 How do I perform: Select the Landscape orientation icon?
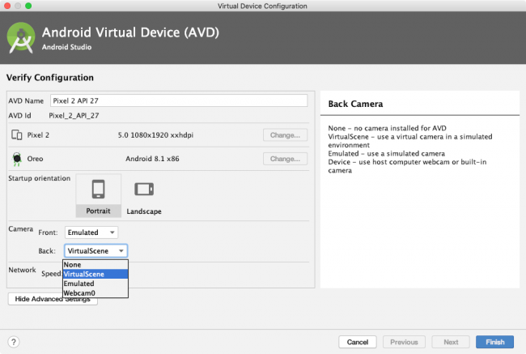pos(144,190)
